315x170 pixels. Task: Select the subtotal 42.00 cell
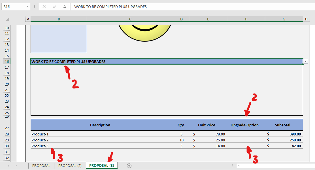(284, 146)
